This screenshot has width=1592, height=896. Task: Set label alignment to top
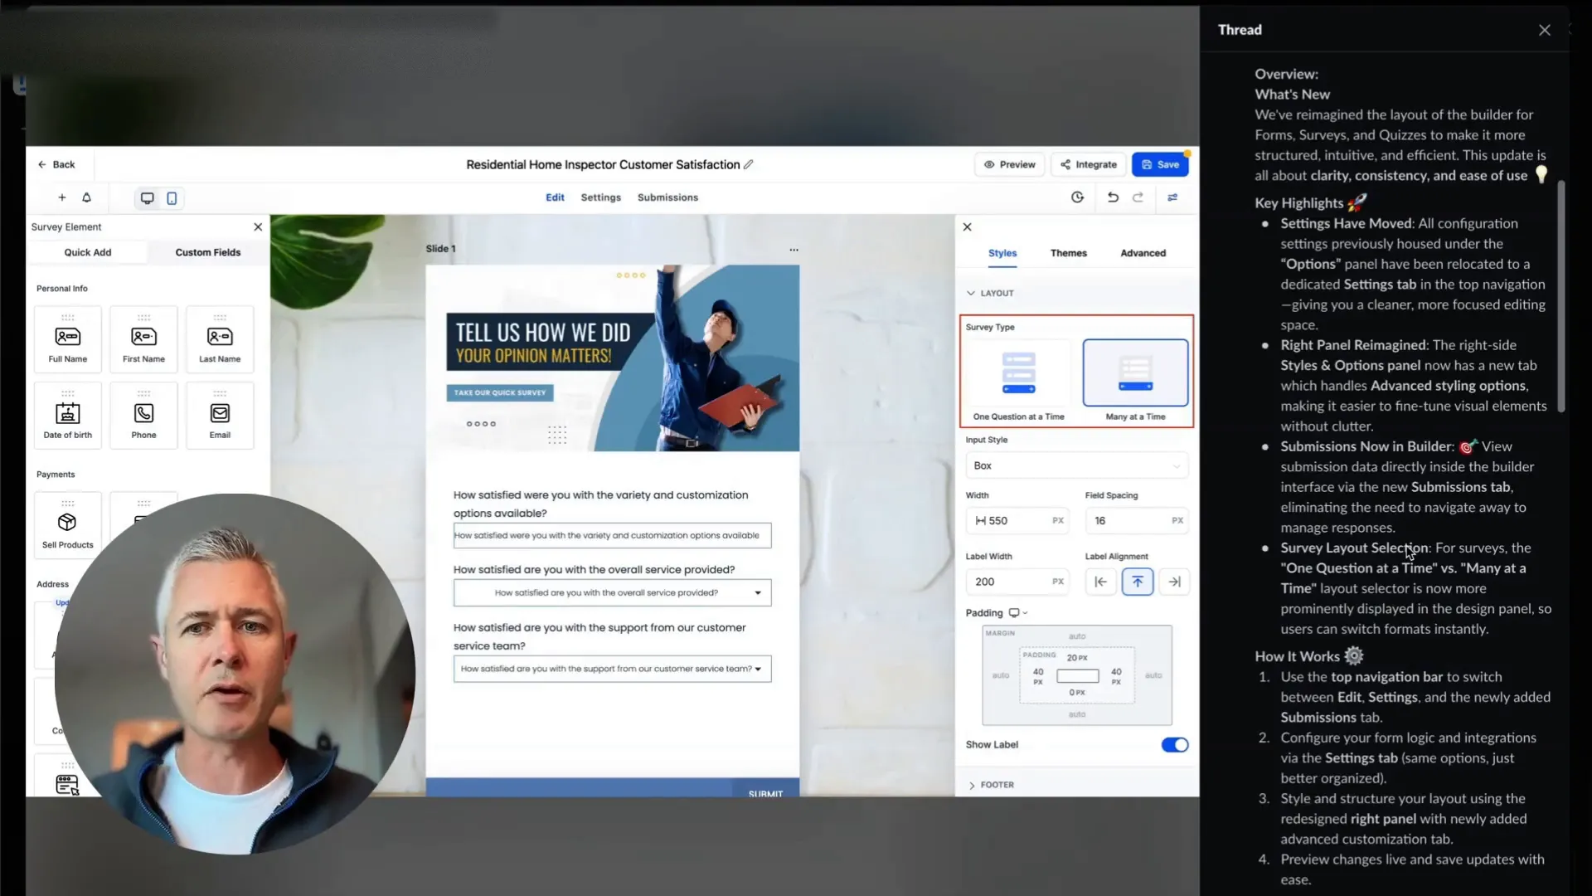[x=1138, y=582]
